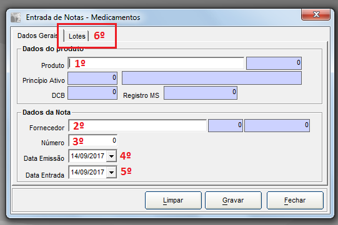This screenshot has height=225, width=338.
Task: Click the Registro MS label
Action: coord(141,95)
